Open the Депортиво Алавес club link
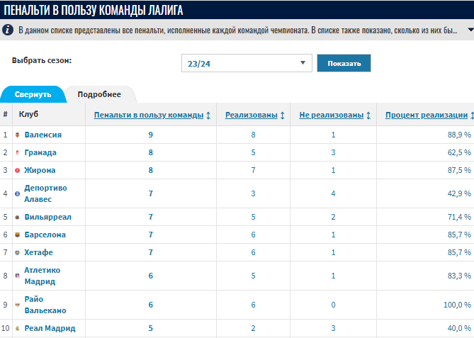 tap(45, 193)
